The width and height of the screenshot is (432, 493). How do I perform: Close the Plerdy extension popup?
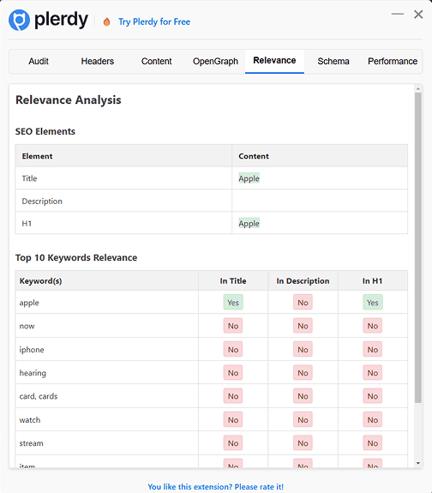418,15
